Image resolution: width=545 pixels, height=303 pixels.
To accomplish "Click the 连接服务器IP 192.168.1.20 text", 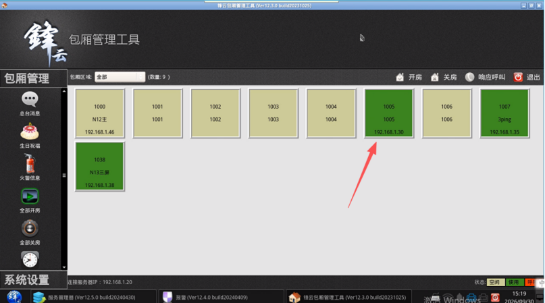I will 100,282.
